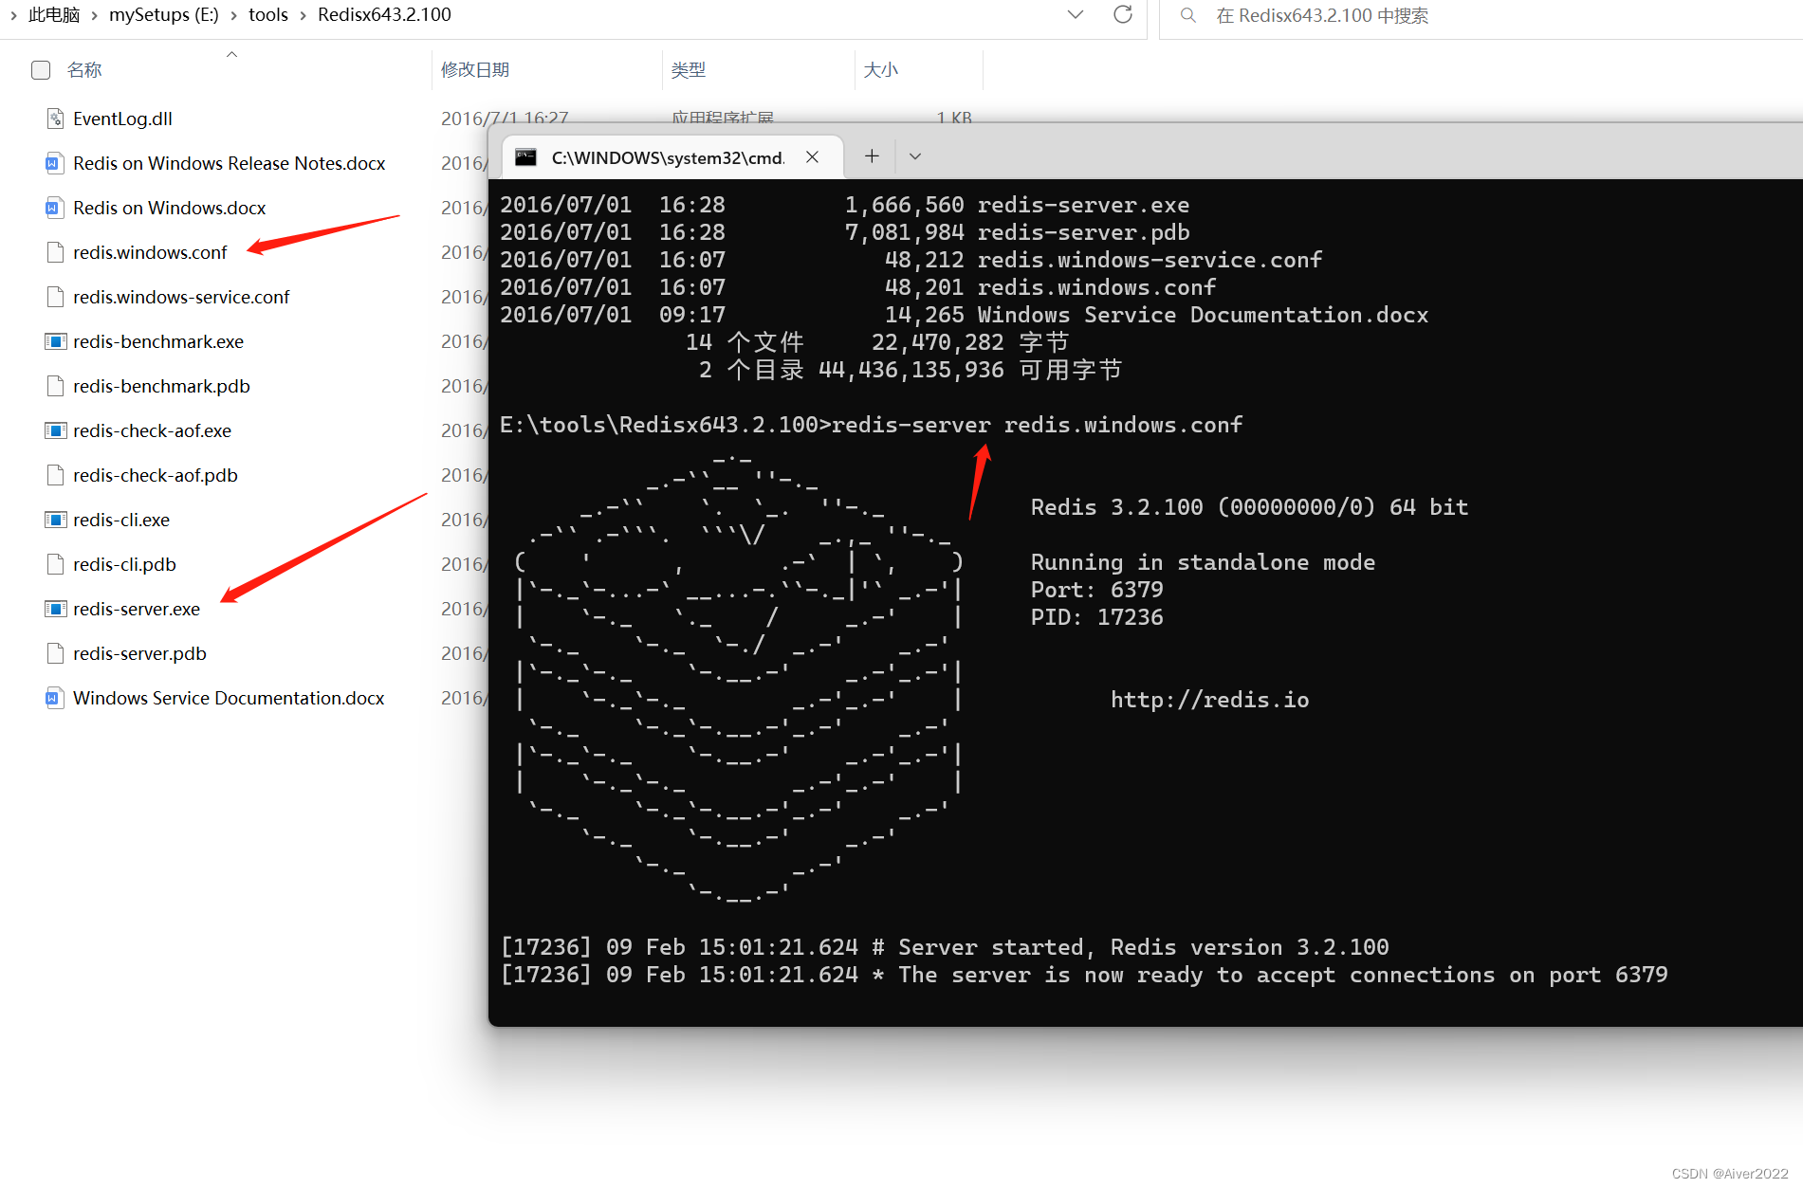The width and height of the screenshot is (1803, 1188).
Task: Expand the chevron after mySetups (E:)
Action: point(234,15)
